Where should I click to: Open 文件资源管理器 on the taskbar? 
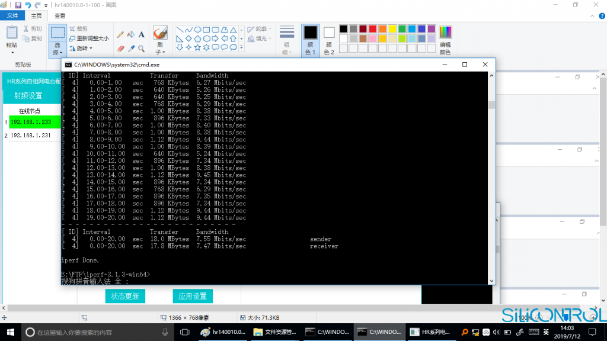coord(275,332)
